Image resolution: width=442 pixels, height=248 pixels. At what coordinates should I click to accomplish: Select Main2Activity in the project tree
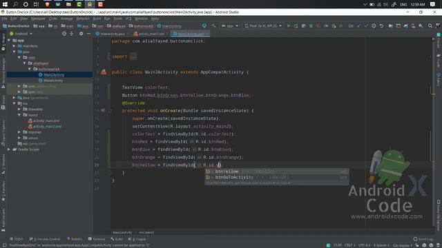click(54, 75)
